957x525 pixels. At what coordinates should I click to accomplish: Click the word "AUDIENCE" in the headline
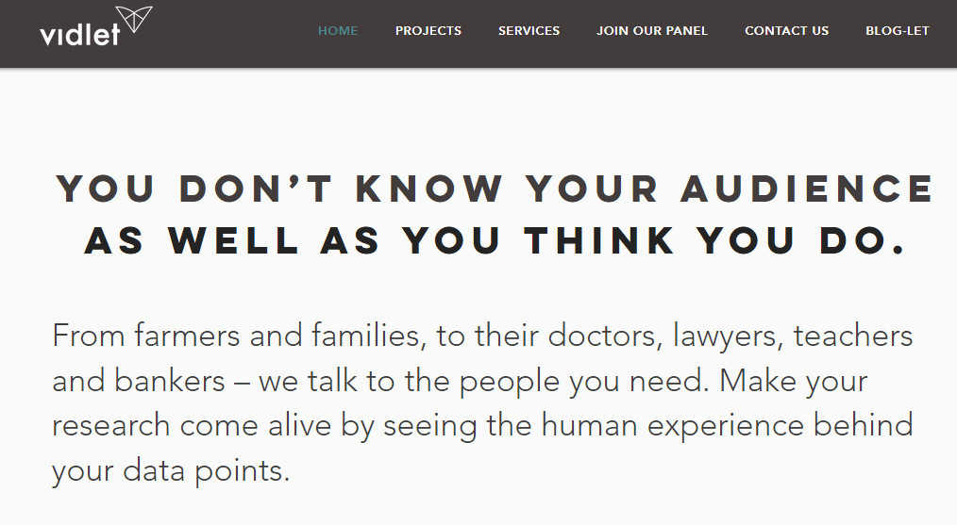point(808,189)
